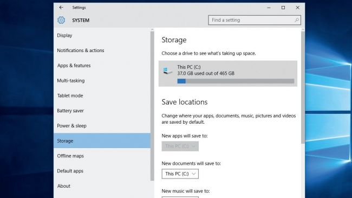This screenshot has width=352, height=198.
Task: Click '37.0 GB used out of 465 GB'
Action: [x=206, y=73]
